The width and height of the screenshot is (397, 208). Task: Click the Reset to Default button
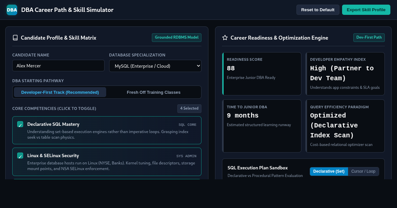click(318, 10)
